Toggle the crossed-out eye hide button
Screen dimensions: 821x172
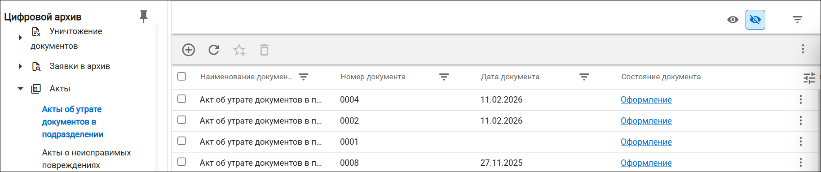[755, 20]
